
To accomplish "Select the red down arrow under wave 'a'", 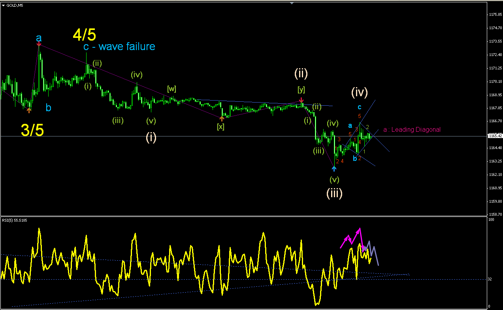I will (x=39, y=44).
